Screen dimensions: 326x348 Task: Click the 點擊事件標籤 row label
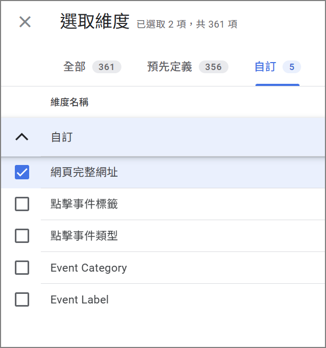pos(84,204)
